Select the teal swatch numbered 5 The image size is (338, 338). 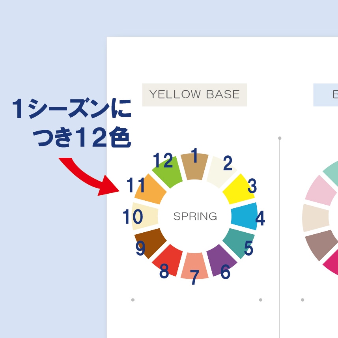coord(237,241)
